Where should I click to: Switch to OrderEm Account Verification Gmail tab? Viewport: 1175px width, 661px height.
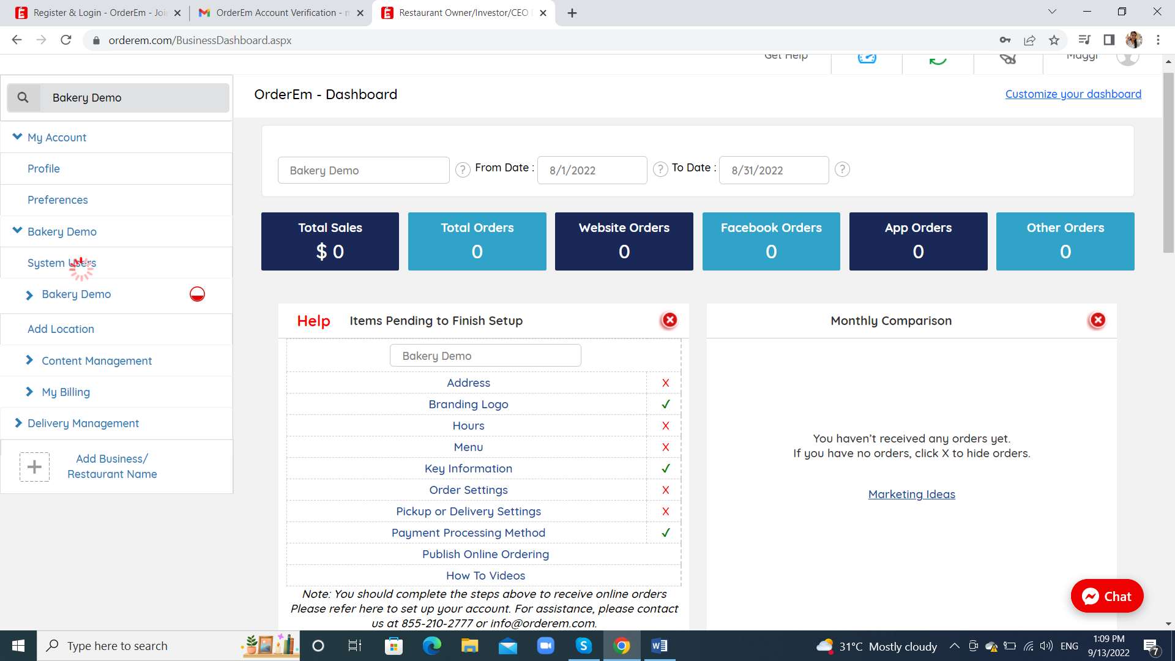point(275,13)
